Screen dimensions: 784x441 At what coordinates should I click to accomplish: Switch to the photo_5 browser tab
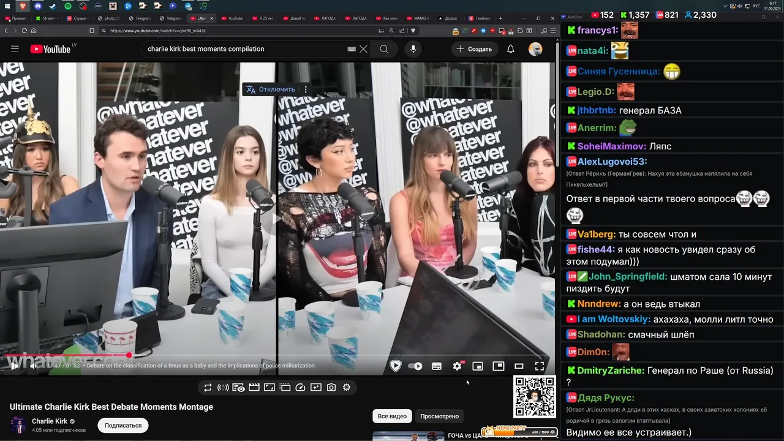point(110,18)
